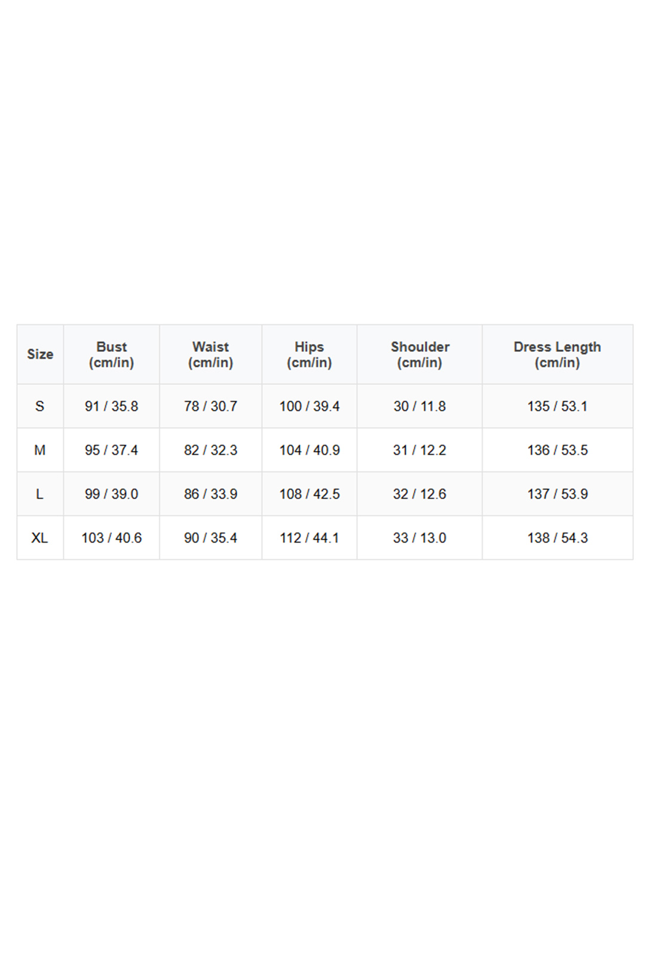Select waist value 82 / 32.3
Image resolution: width=650 pixels, height=975 pixels.
pyautogui.click(x=210, y=450)
